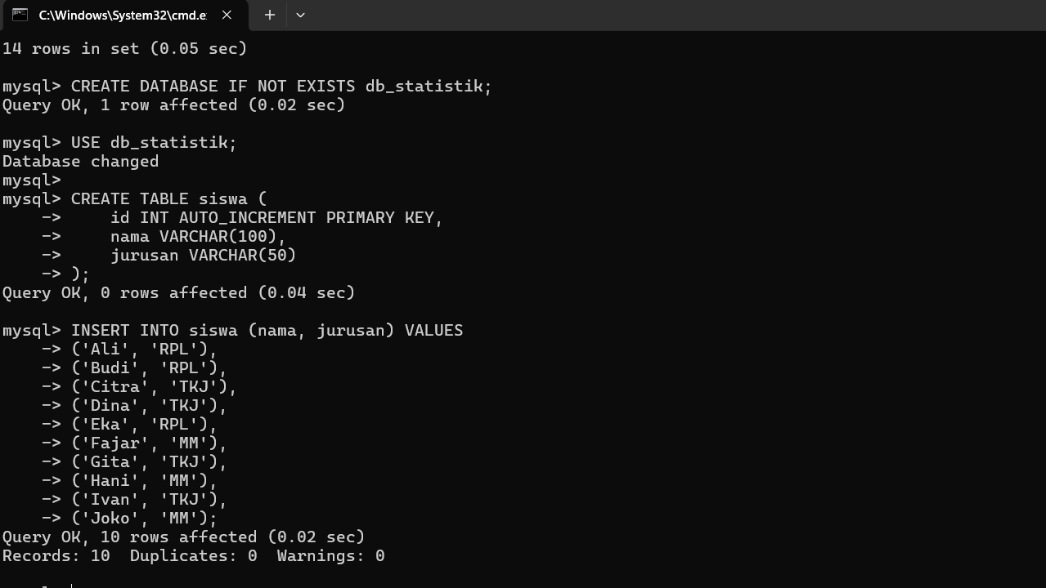Click the "CREATE TABLE siswa (" line

coord(168,198)
